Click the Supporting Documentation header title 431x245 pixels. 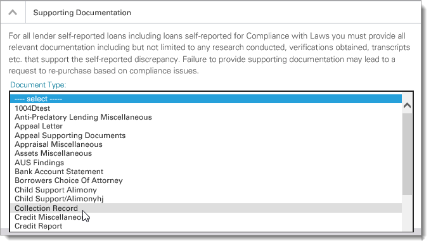pos(82,13)
